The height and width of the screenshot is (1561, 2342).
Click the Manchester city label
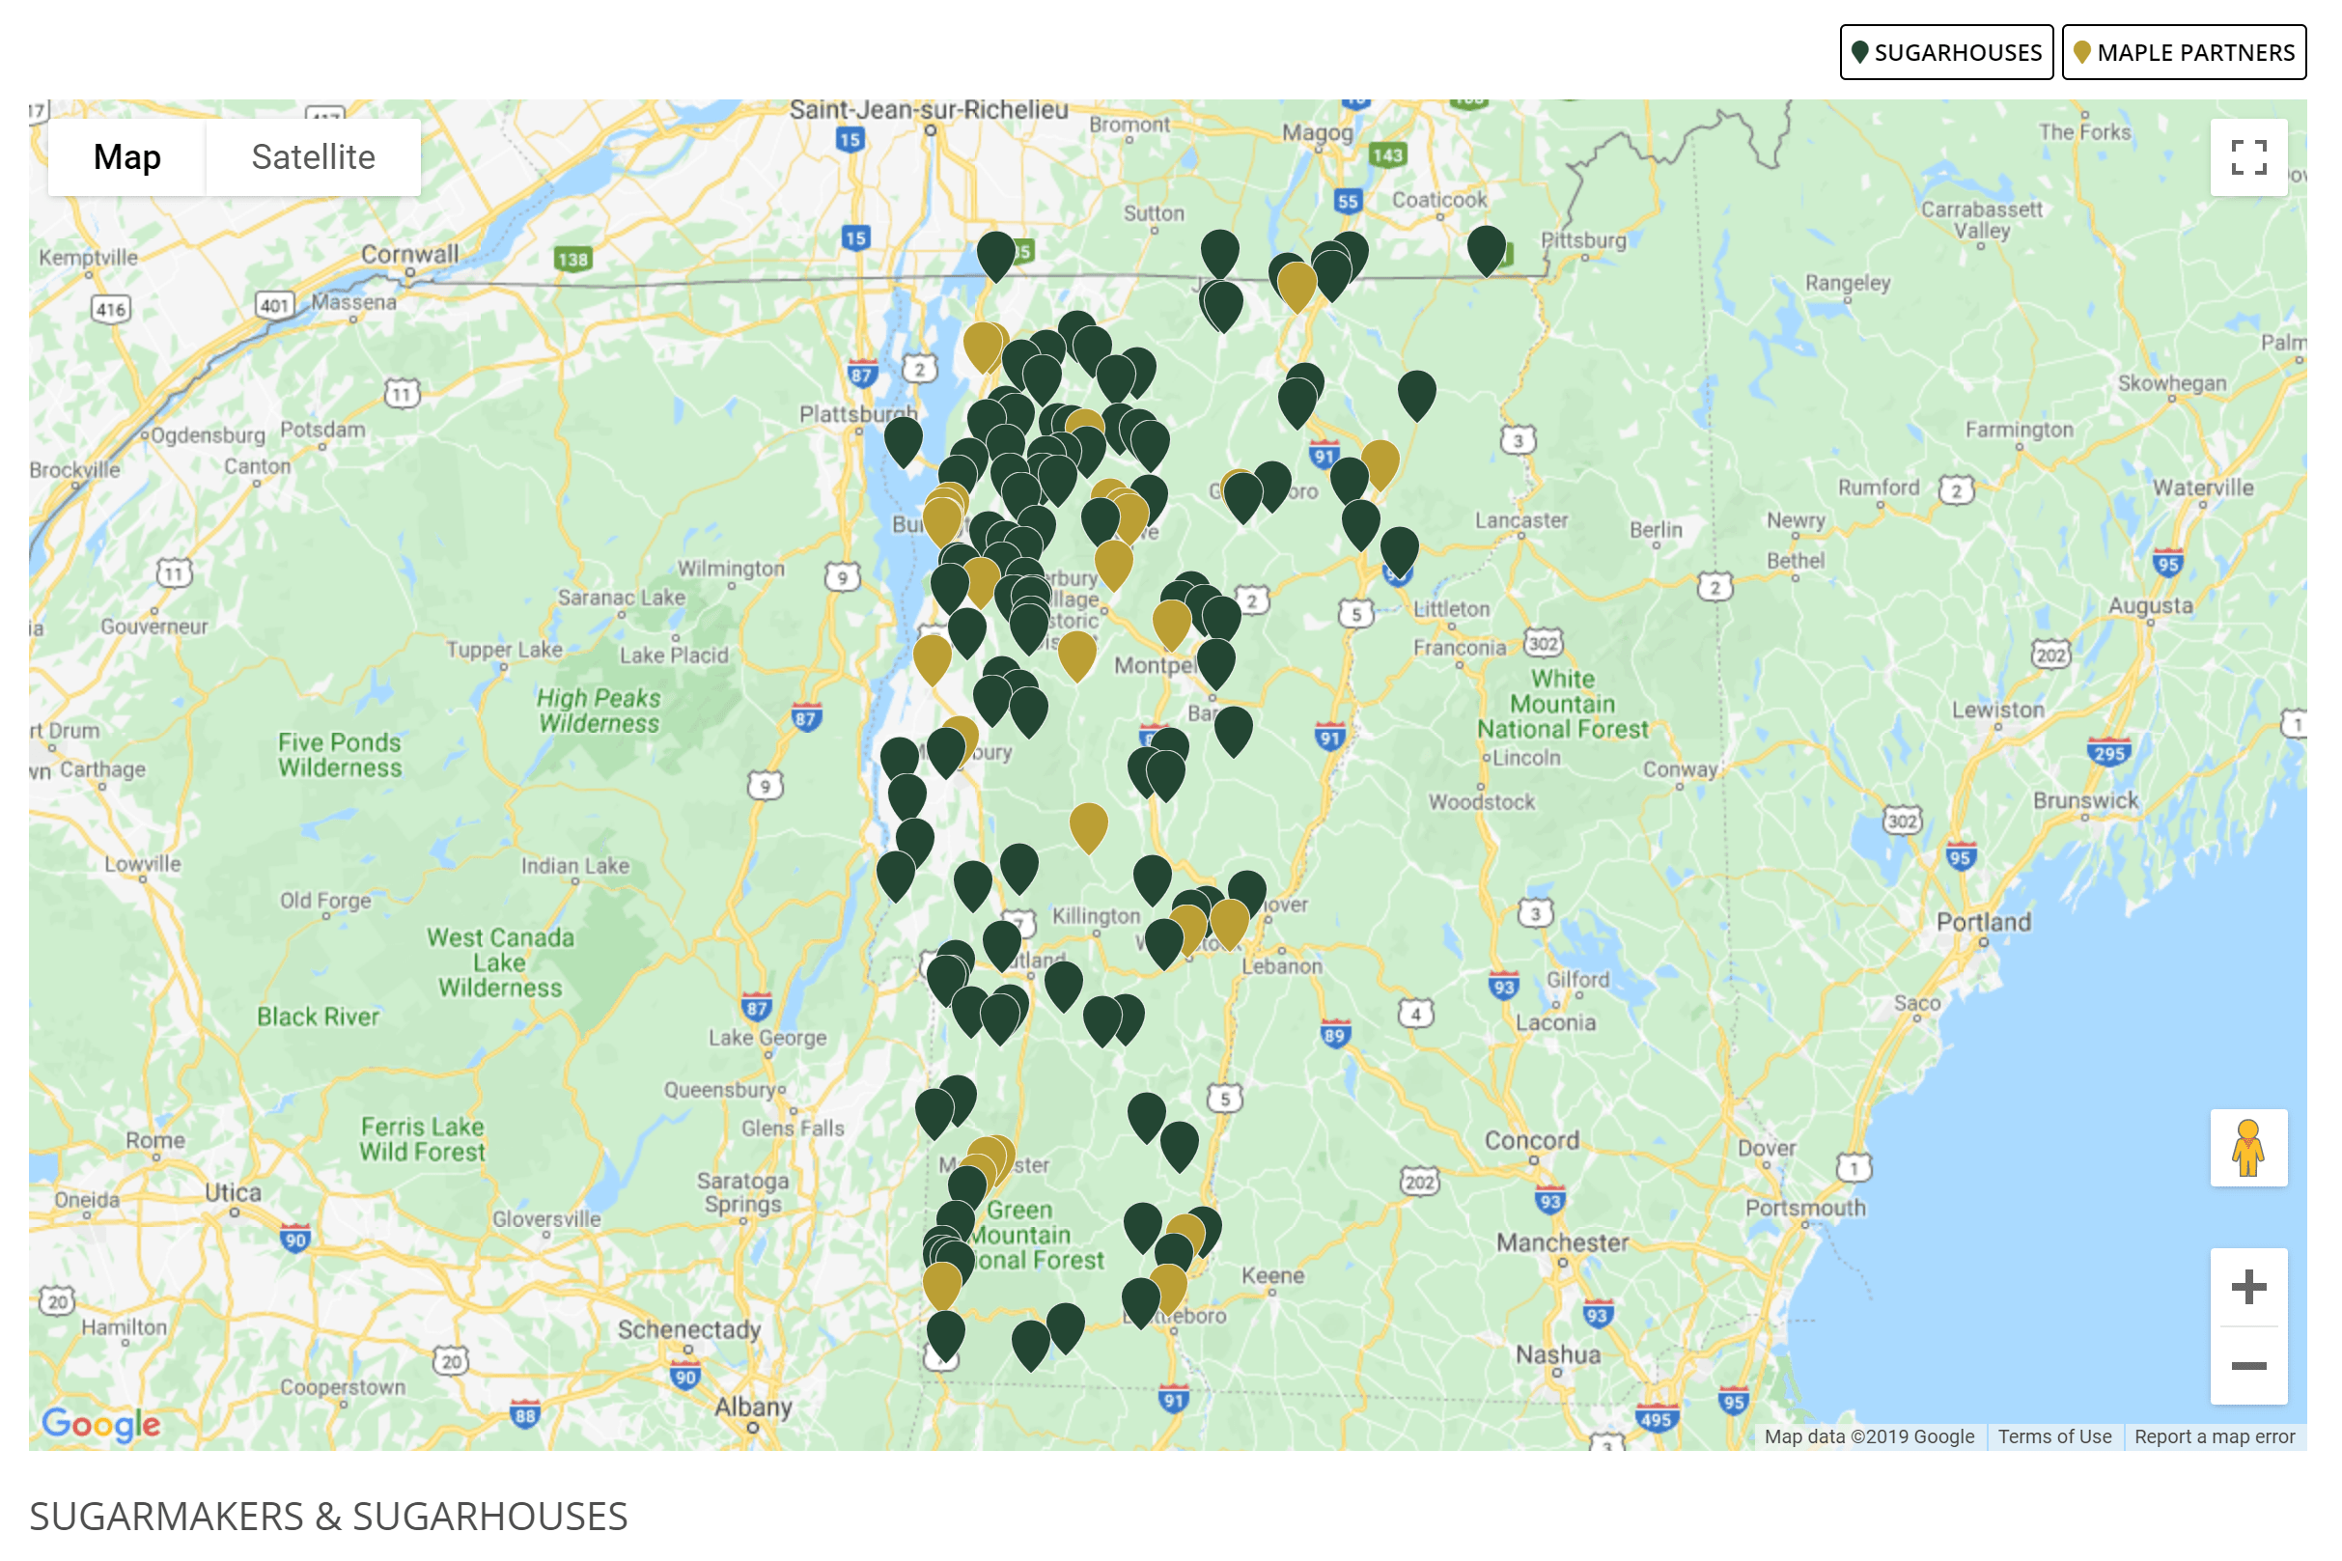1562,1241
